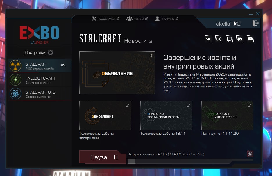The width and height of the screenshot is (272, 176).
Task: Click the akella username label
Action: pyautogui.click(x=228, y=24)
